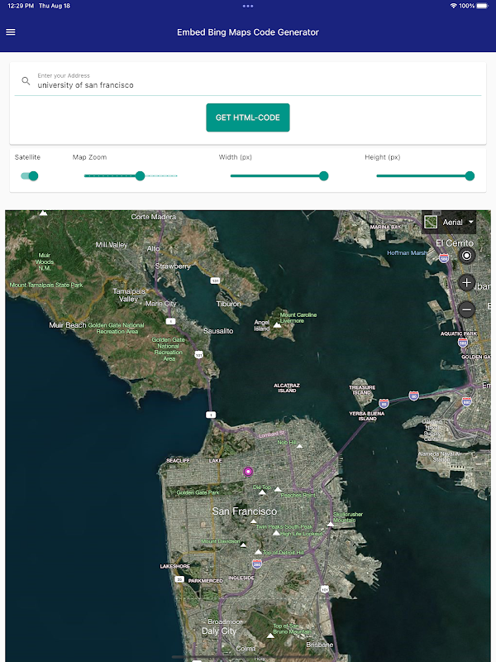Open the hamburger navigation menu
Image resolution: width=496 pixels, height=662 pixels.
(11, 32)
